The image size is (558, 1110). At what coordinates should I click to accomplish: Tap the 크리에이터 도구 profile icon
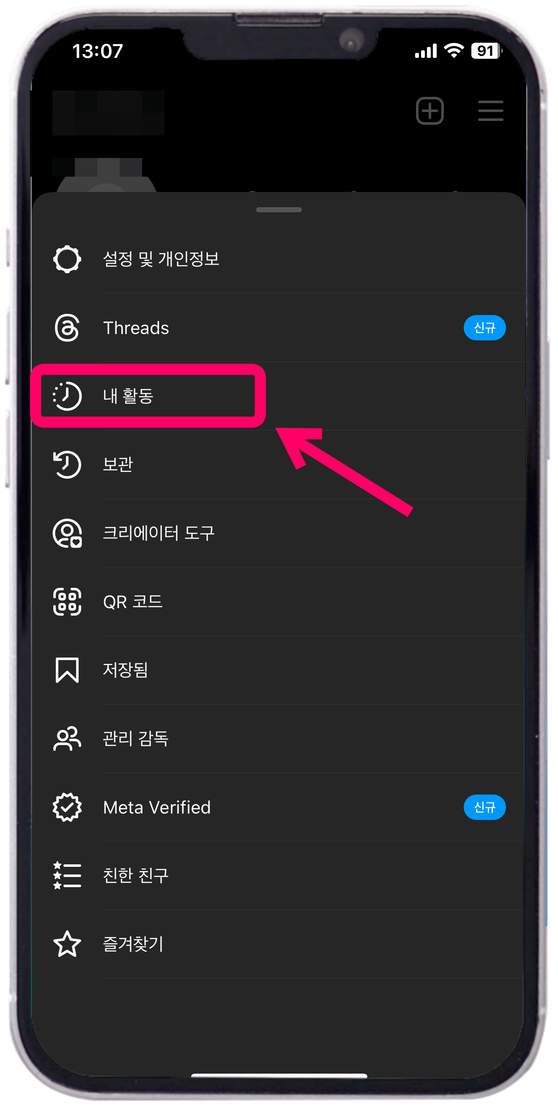(x=67, y=533)
